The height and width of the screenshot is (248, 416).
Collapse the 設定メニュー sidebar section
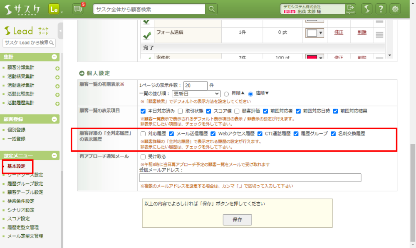click(54, 155)
